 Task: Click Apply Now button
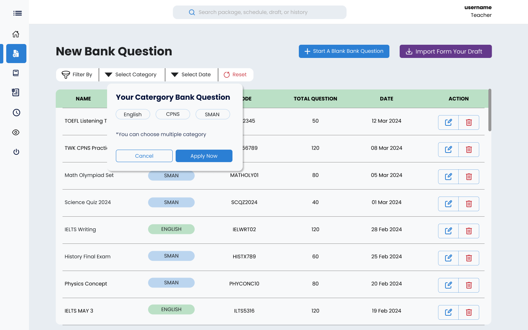[204, 156]
